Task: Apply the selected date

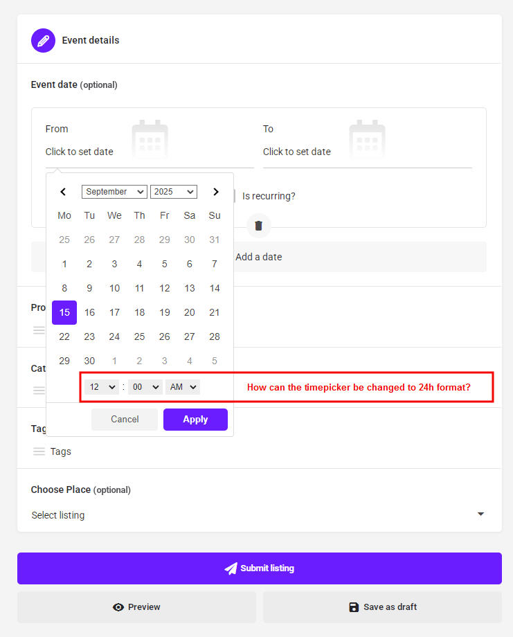Action: pos(195,420)
